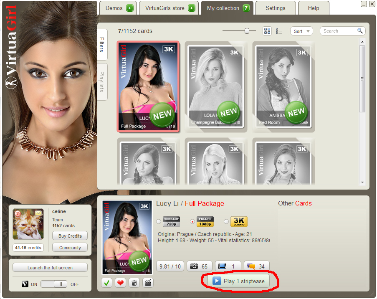Click the green checkmark icon
The height and width of the screenshot is (299, 377).
107,283
